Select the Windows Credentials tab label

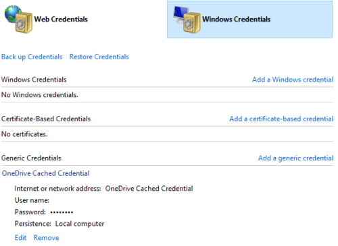click(236, 20)
